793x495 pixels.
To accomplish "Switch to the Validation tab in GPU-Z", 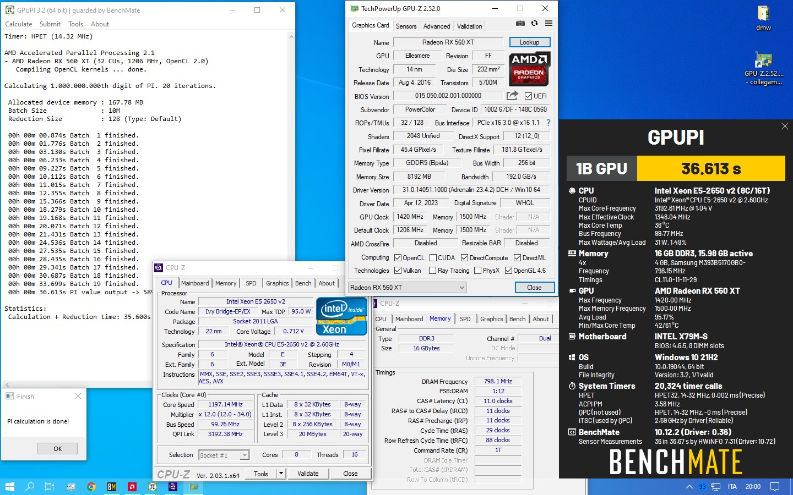I will tap(470, 26).
